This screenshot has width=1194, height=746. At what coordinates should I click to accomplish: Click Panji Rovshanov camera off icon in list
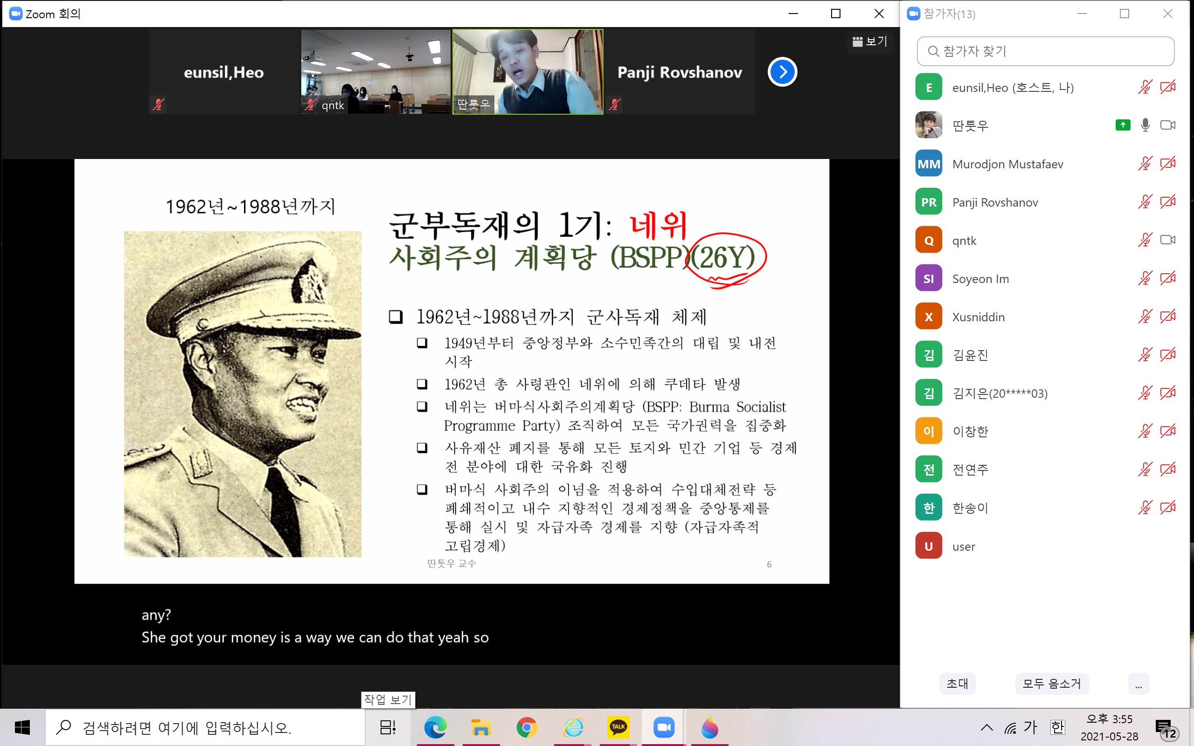(x=1167, y=202)
